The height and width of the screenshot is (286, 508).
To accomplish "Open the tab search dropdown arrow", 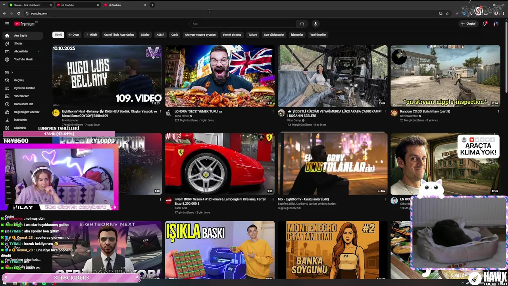I will click(x=4, y=5).
